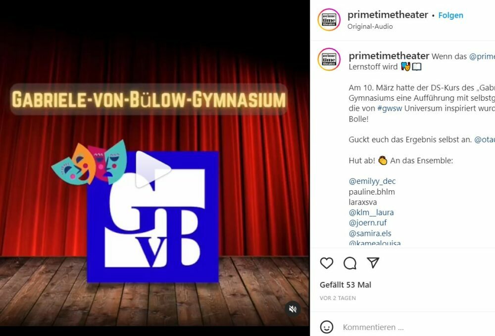This screenshot has width=495, height=336.
Task: Open the @emilyy_dec profile mention
Action: [x=372, y=181]
